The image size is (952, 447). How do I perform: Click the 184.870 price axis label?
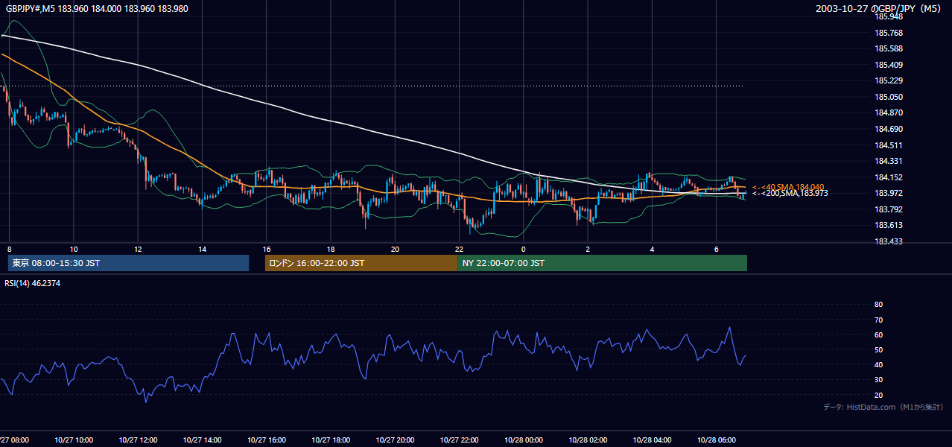point(889,112)
